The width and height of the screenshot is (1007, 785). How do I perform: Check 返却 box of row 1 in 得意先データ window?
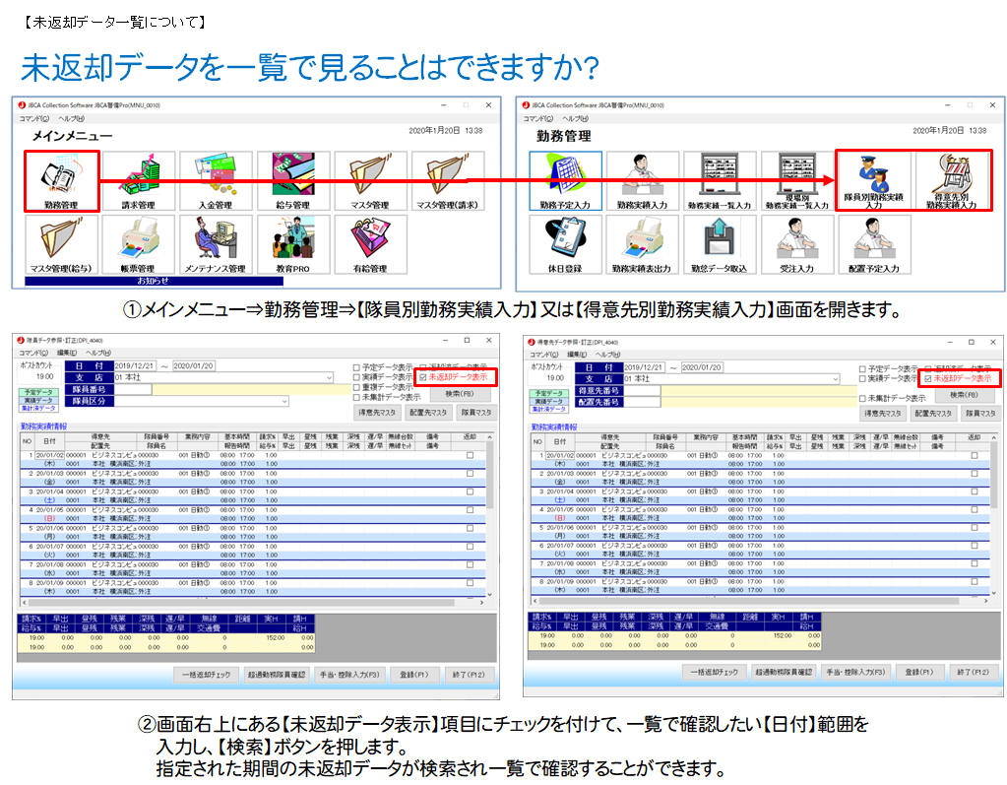point(974,455)
